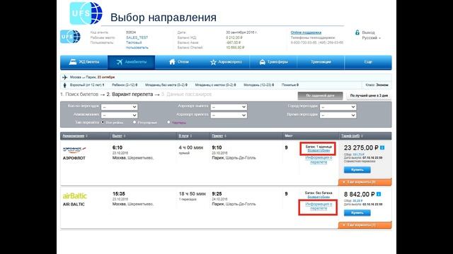The width and height of the screenshot is (453, 254).
Task: Open the Кол-во пересадок dropdown
Action: coord(119,107)
